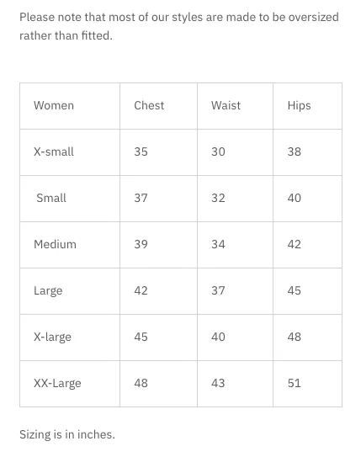Click the X-small size row label

[54, 151]
